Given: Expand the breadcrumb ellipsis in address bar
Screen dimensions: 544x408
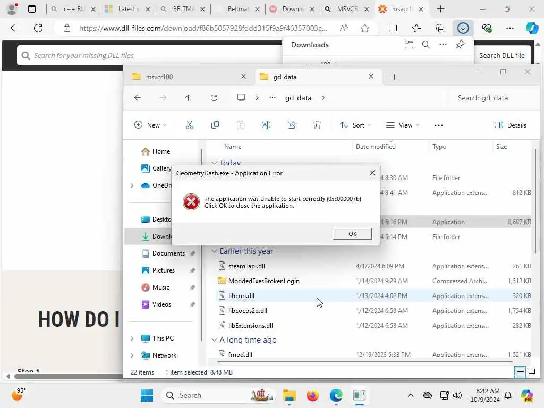Looking at the screenshot, I should point(273,98).
